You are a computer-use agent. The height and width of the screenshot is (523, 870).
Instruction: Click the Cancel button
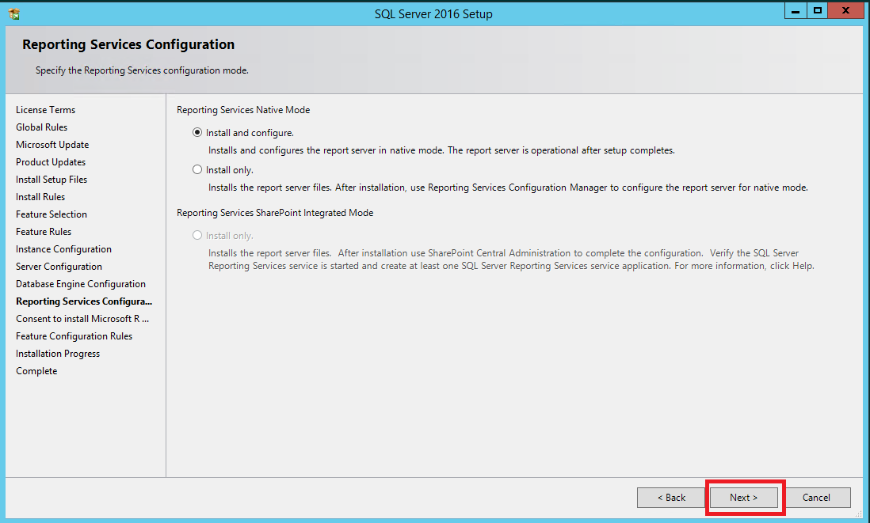click(816, 498)
